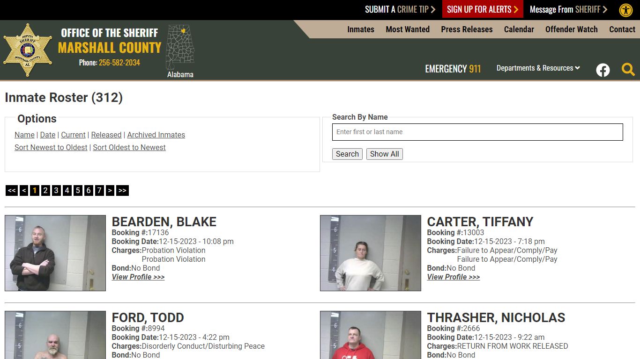This screenshot has width=640, height=359.
Task: Select page 1 in pagination
Action: click(x=35, y=190)
